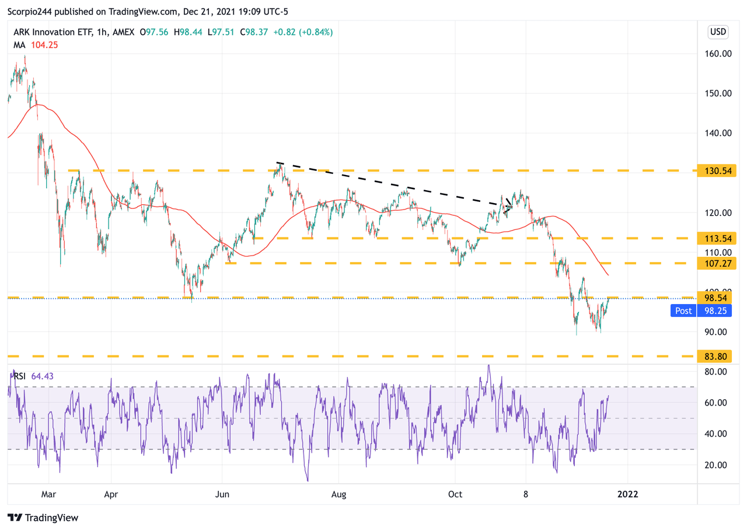Screen dimensions: 747x531
Task: Click the Mar label on time axis
Action: pos(49,494)
